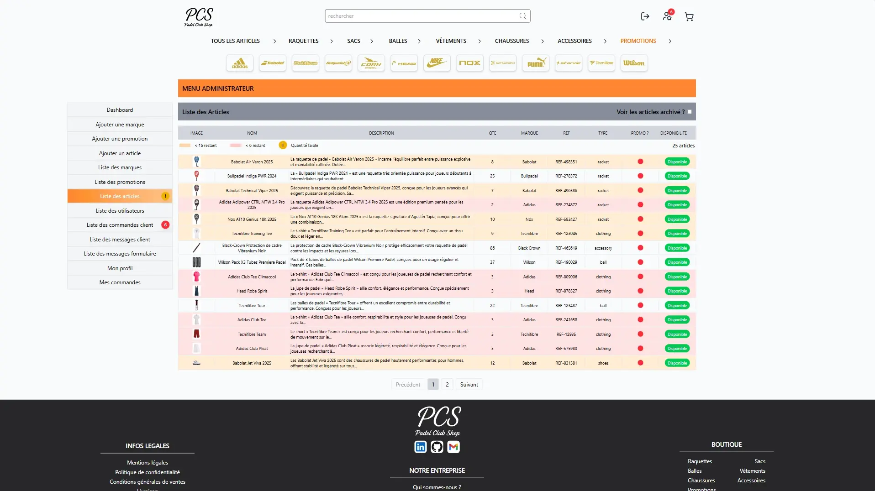Open the LinkedIn icon in the footer

click(x=421, y=447)
